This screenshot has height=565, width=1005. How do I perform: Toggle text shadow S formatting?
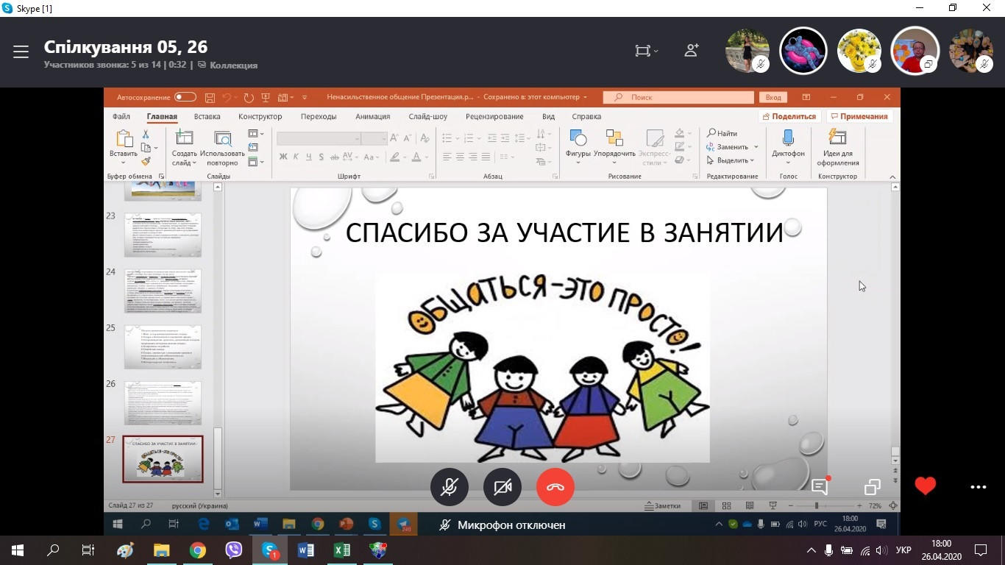click(x=322, y=157)
